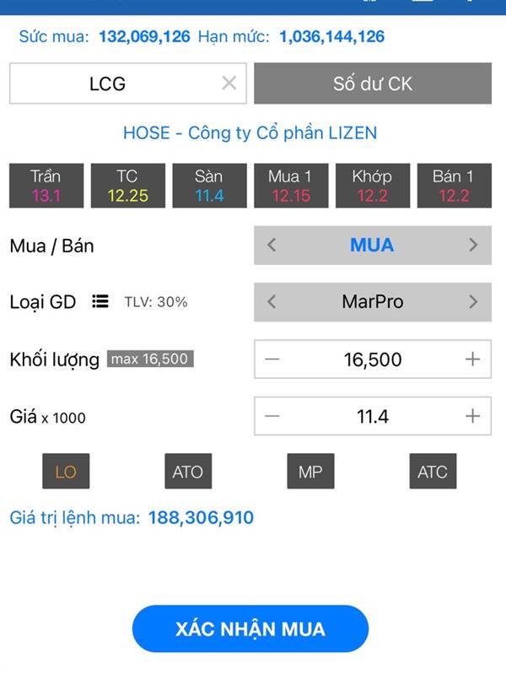Go to next Loại GD after MarPro
The height and width of the screenshot is (675, 506).
pos(473,302)
